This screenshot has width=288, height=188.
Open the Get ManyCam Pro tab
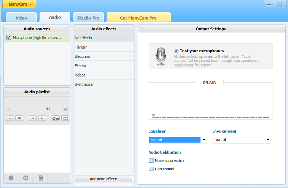[x=139, y=18]
